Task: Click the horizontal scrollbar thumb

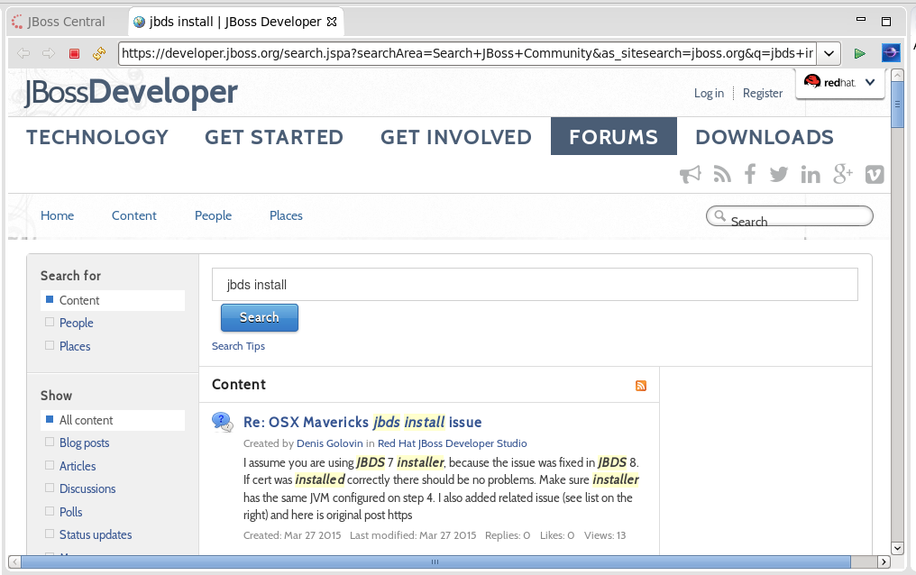Action: point(435,561)
